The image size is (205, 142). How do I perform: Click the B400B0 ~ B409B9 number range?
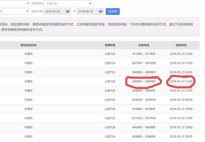tap(144, 127)
